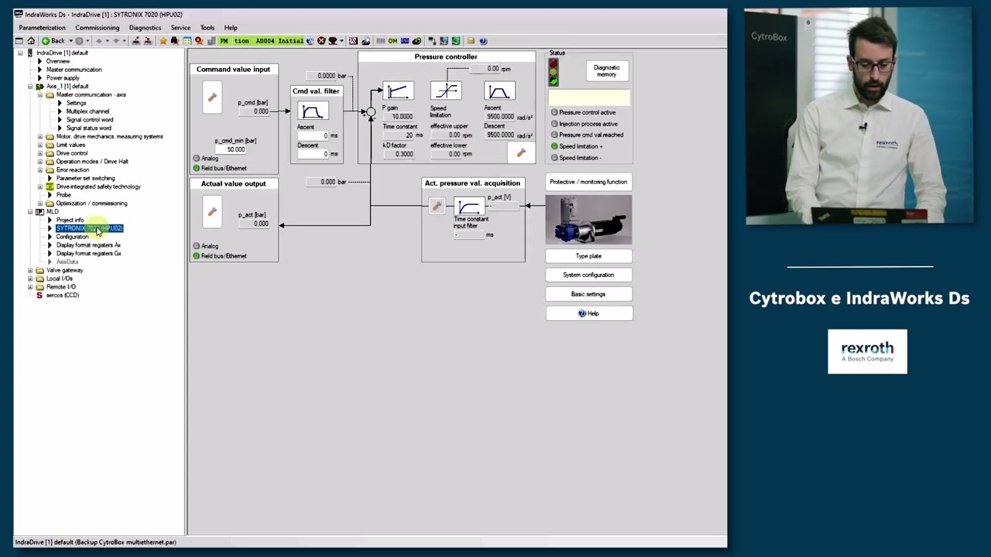Click the P gain controller graph icon
This screenshot has width=991, height=557.
coord(398,92)
